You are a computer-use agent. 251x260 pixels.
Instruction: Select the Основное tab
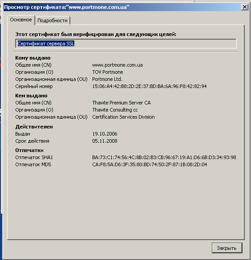(21, 20)
